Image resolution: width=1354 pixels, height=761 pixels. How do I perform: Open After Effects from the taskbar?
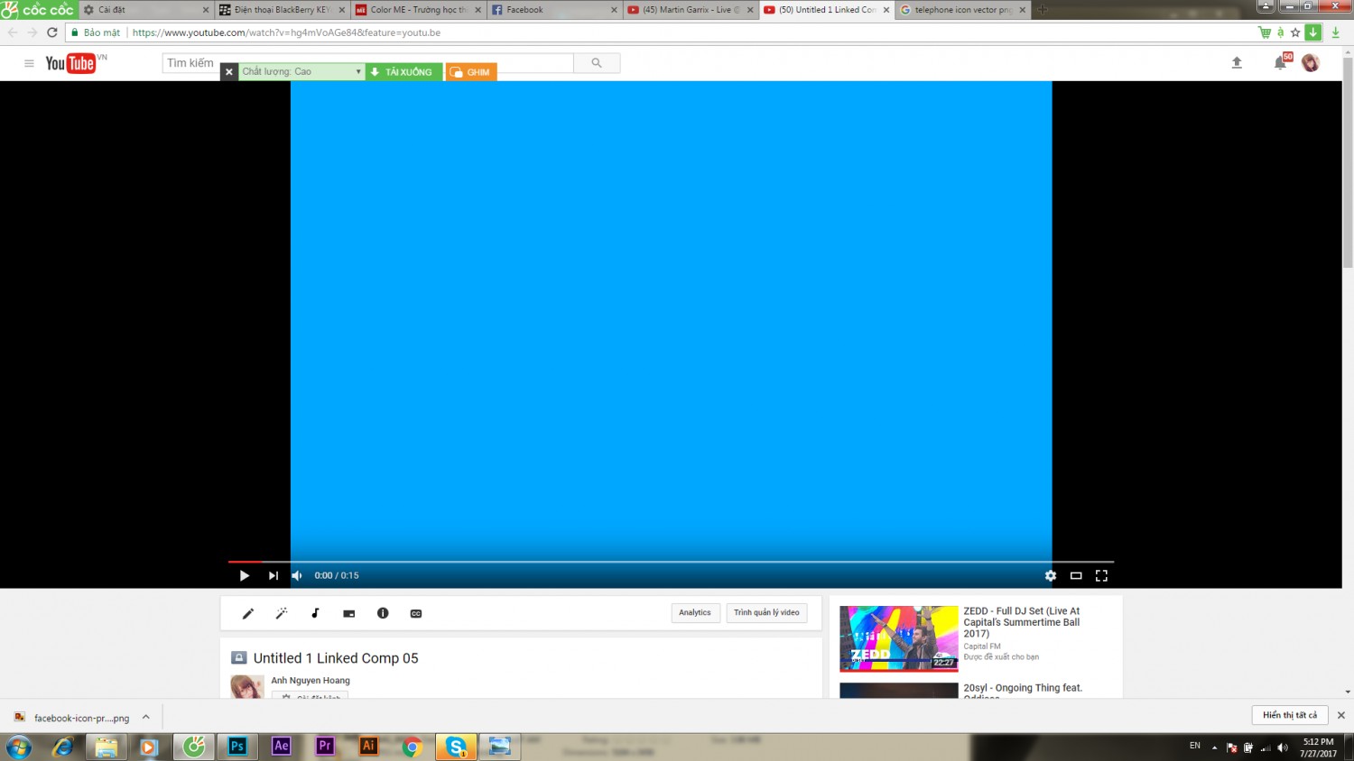(x=282, y=746)
